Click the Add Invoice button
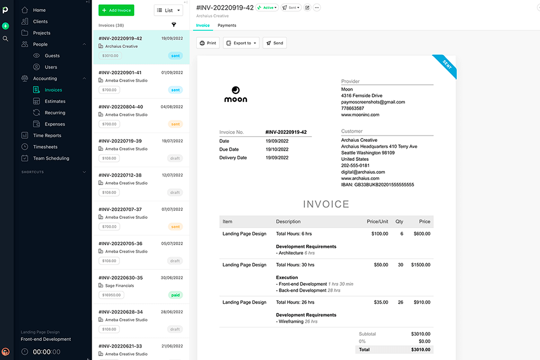Viewport: 540px width, 360px height. pyautogui.click(x=116, y=10)
